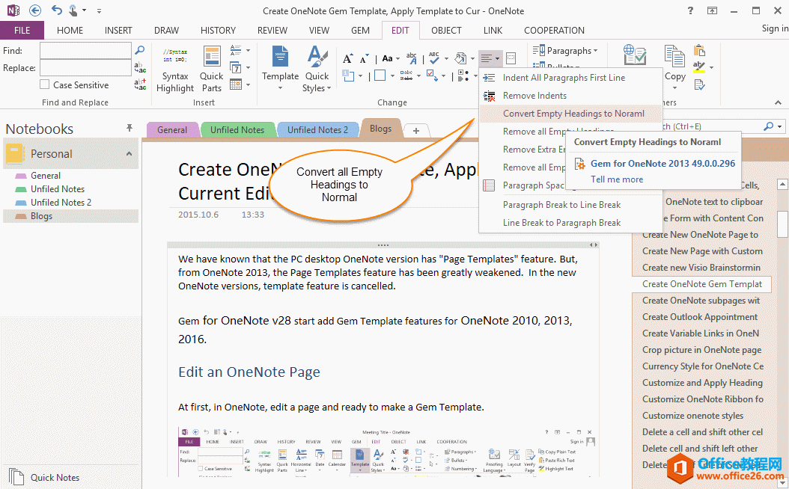Open the Unfiled Notes 2 section tab
Image resolution: width=789 pixels, height=489 pixels.
click(x=317, y=129)
